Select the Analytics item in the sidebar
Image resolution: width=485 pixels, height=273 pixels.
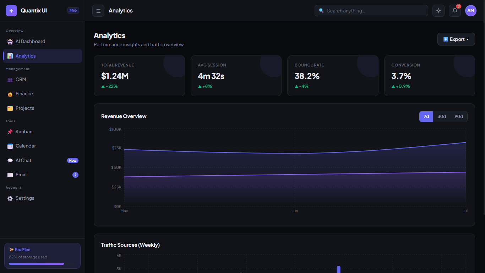(x=25, y=56)
